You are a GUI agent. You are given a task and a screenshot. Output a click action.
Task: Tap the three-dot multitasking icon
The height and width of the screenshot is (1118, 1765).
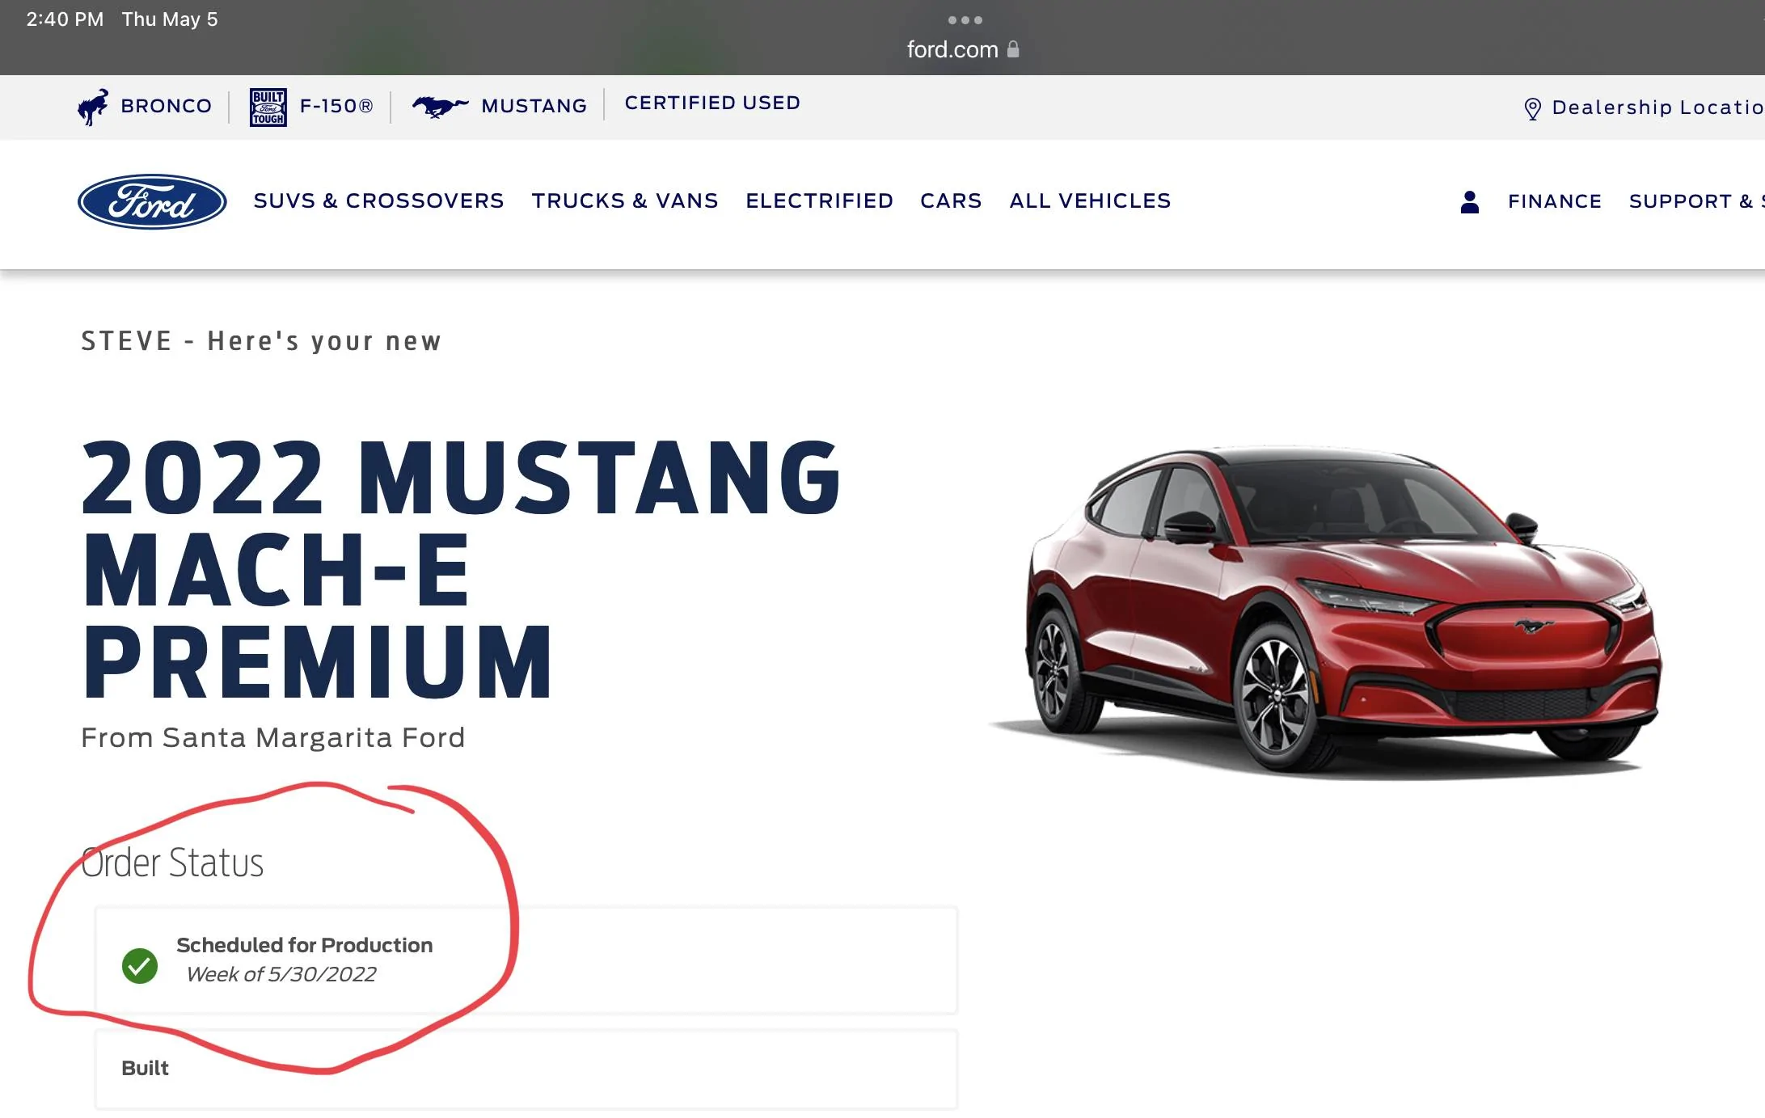click(965, 19)
